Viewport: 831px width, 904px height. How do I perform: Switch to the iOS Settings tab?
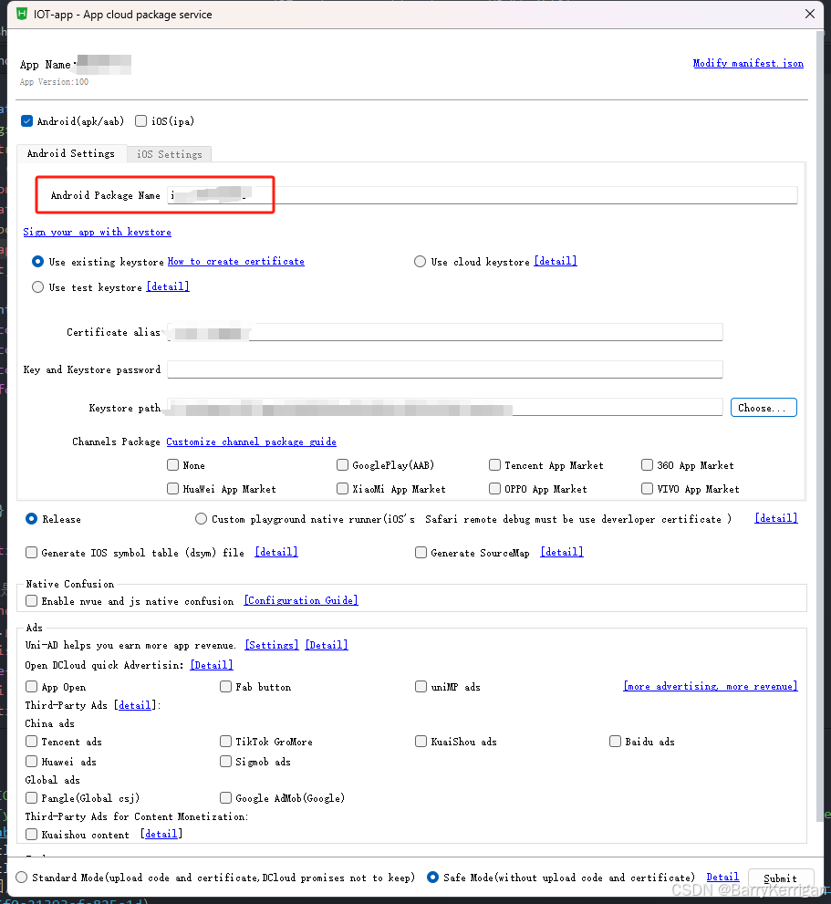pos(169,153)
